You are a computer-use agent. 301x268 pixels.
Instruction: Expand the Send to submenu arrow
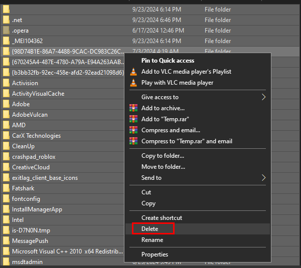point(264,178)
